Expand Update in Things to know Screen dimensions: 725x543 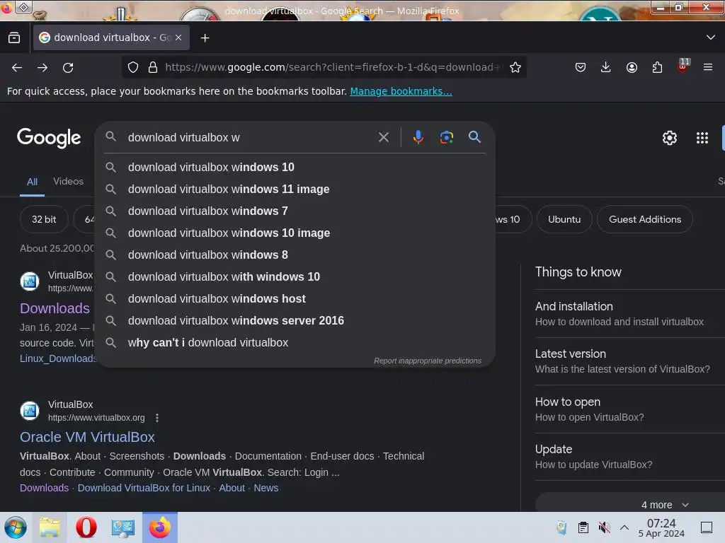click(629, 457)
